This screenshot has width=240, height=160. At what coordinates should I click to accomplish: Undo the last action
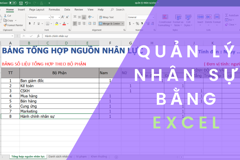point(26,3)
